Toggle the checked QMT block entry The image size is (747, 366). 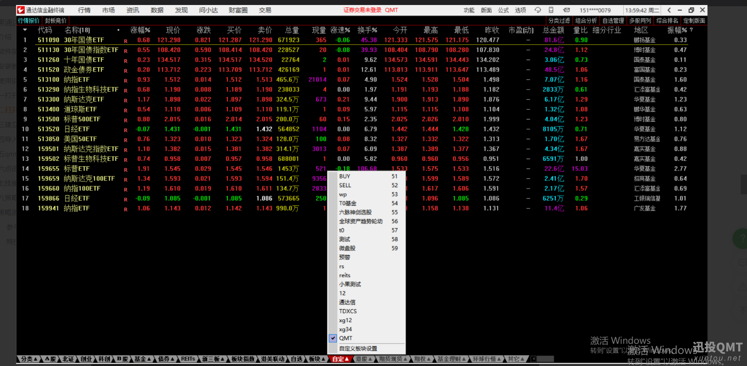pos(366,338)
